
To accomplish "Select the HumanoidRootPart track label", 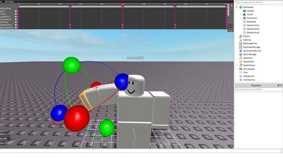I will 5,8.
